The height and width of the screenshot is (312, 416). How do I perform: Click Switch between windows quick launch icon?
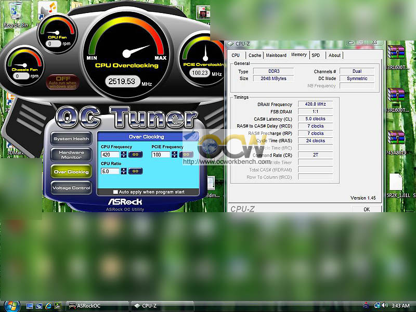38,306
